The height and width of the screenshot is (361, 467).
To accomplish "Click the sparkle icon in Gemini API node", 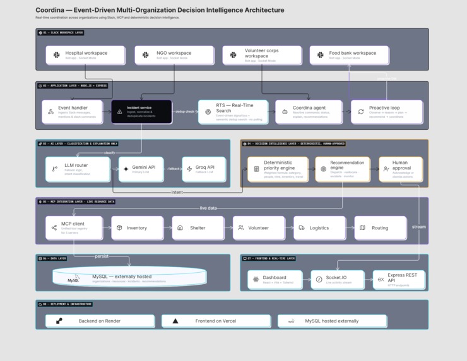I will click(x=126, y=169).
